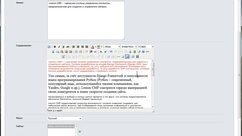The height and width of the screenshot is (136, 242).
Task: Insert numbered list
Action: point(81,52)
